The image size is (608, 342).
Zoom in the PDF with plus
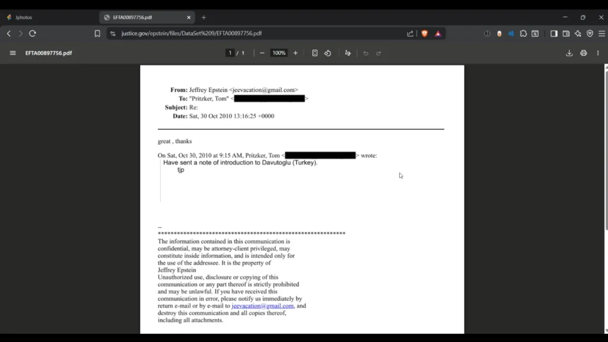[x=295, y=53]
